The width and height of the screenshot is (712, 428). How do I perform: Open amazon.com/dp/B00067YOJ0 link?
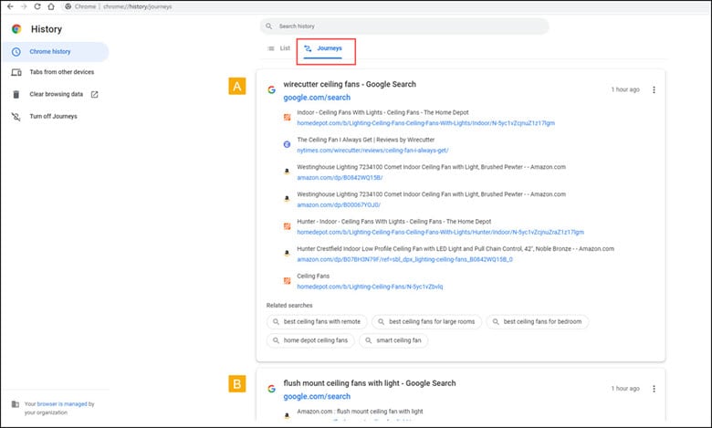pos(339,204)
